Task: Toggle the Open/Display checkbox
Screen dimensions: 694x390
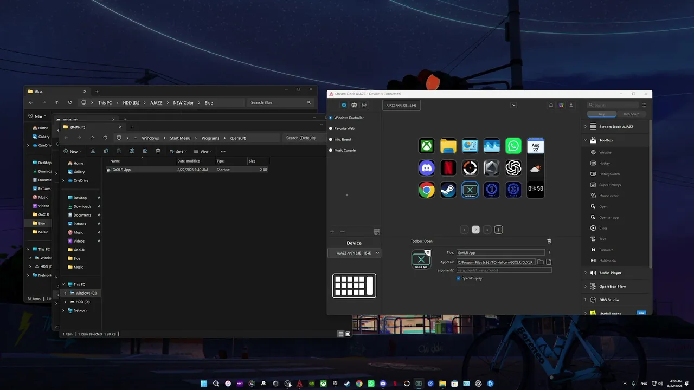Action: coord(458,278)
